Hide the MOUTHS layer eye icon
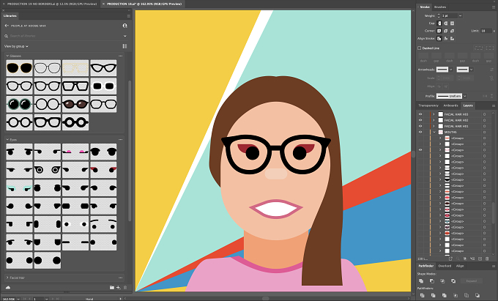Image resolution: width=498 pixels, height=301 pixels. tap(420, 132)
